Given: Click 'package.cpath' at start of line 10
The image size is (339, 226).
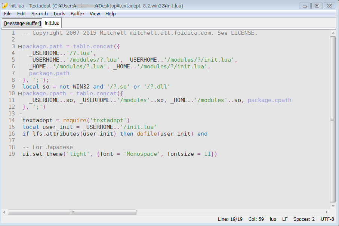Looking at the screenshot, I should pyautogui.click(x=44, y=93).
